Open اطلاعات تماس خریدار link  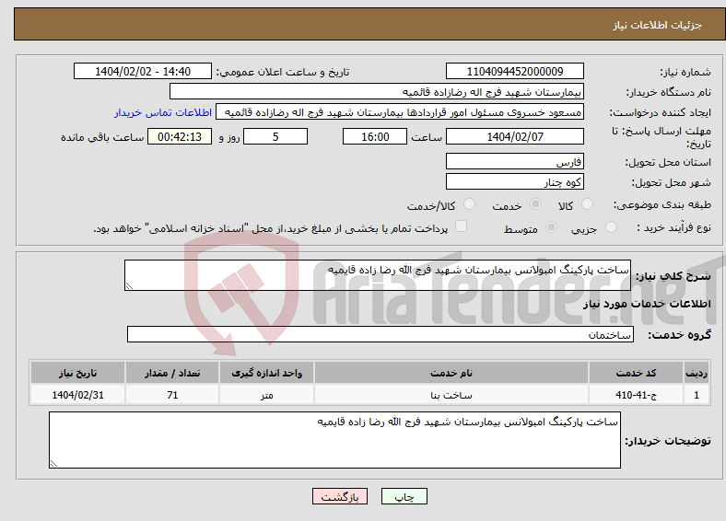pyautogui.click(x=163, y=112)
